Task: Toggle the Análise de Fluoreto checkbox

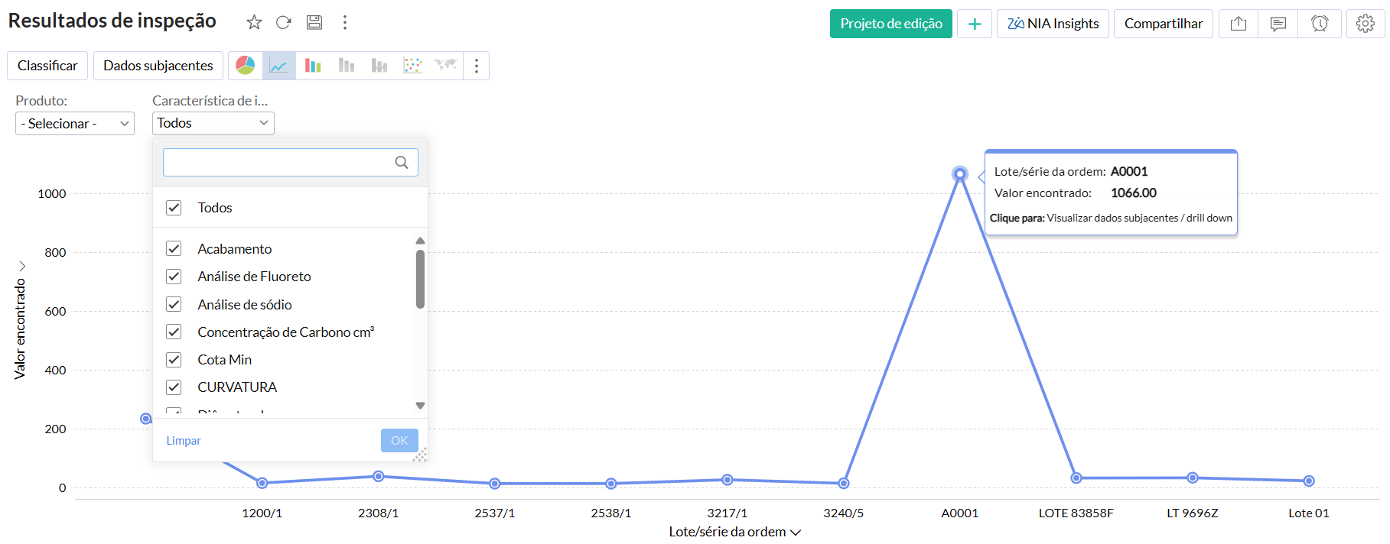Action: point(174,277)
